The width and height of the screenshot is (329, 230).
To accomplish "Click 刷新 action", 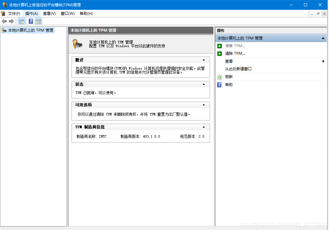I will click(x=229, y=77).
